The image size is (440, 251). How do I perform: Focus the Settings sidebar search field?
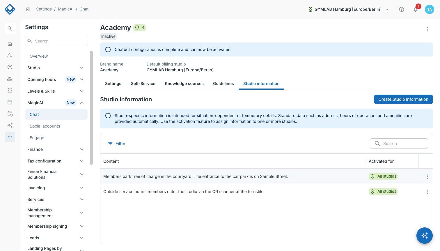pyautogui.click(x=56, y=41)
